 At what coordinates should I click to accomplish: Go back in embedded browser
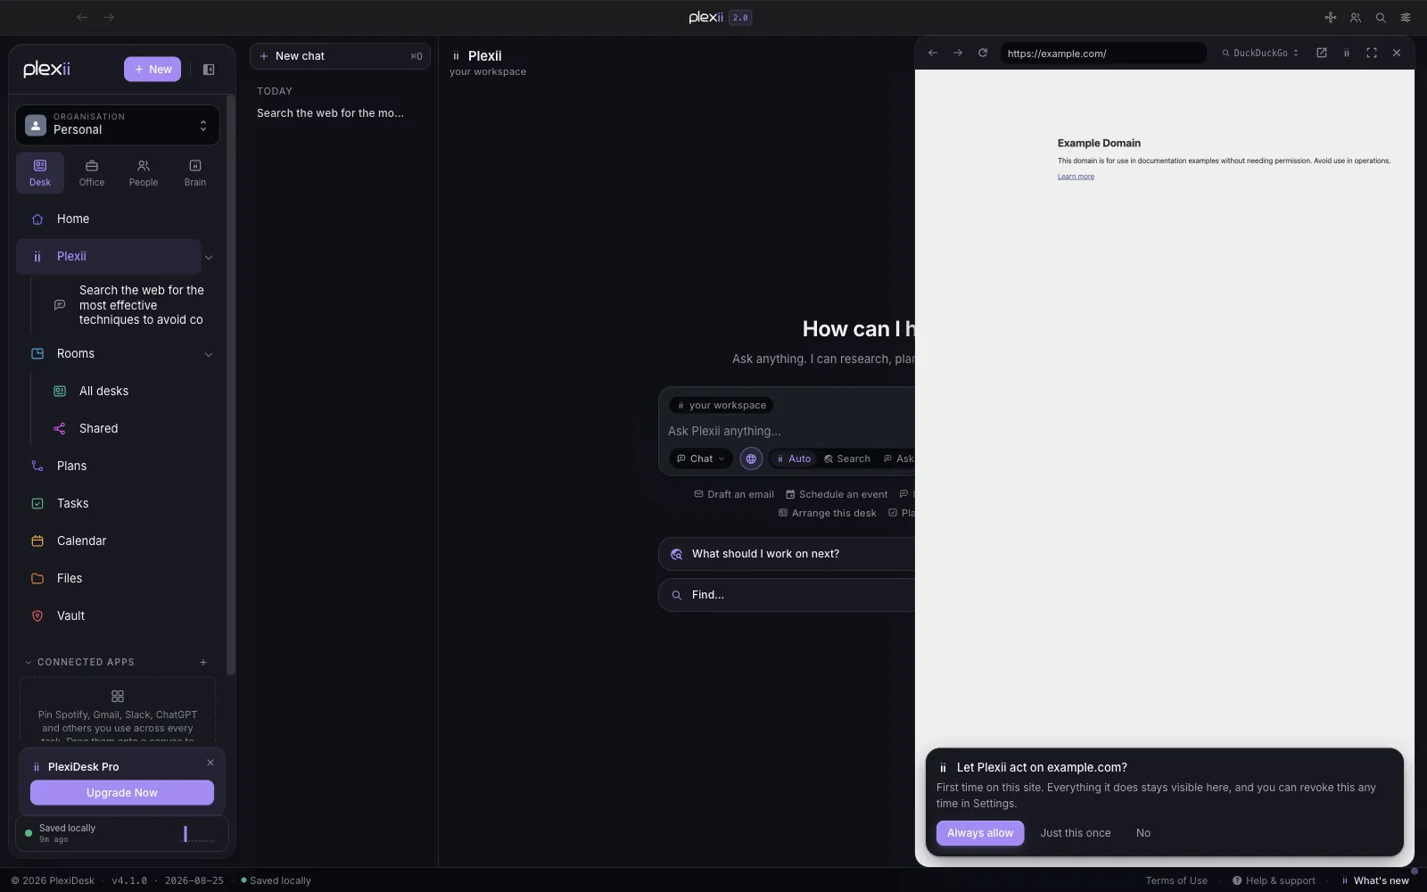click(x=933, y=54)
